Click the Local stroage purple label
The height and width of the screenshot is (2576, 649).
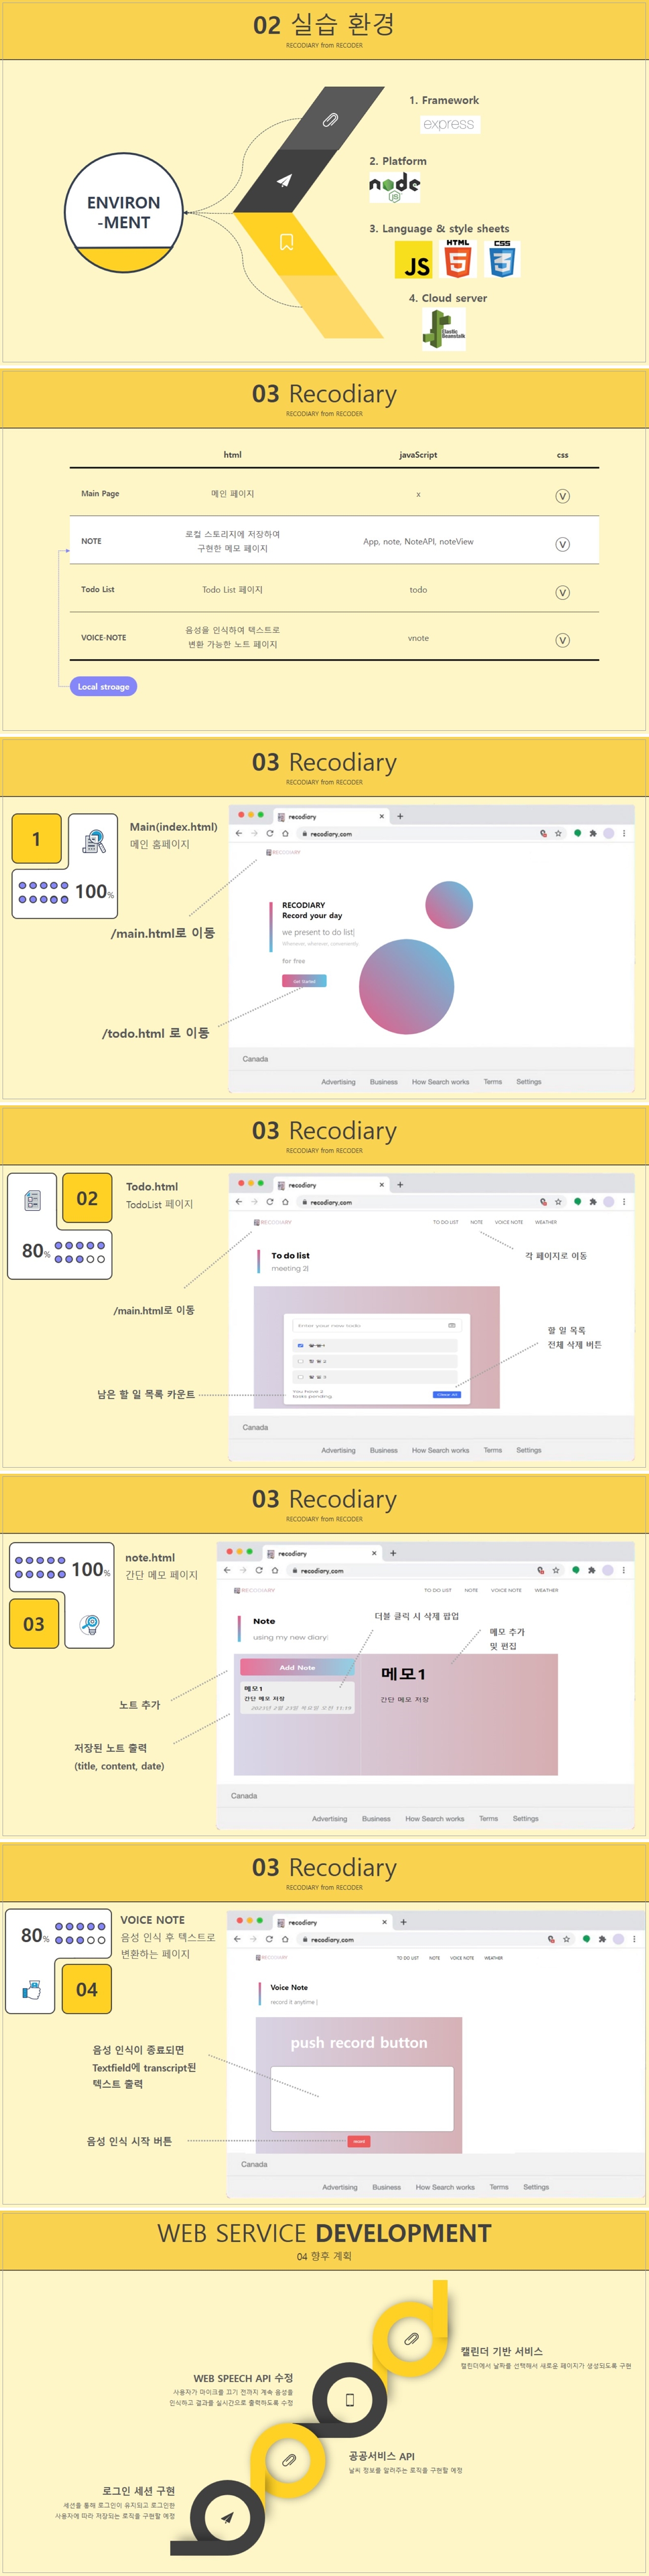tap(103, 686)
